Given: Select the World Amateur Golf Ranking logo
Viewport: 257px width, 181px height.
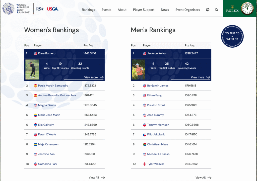Looking at the screenshot, I should click(16, 8).
